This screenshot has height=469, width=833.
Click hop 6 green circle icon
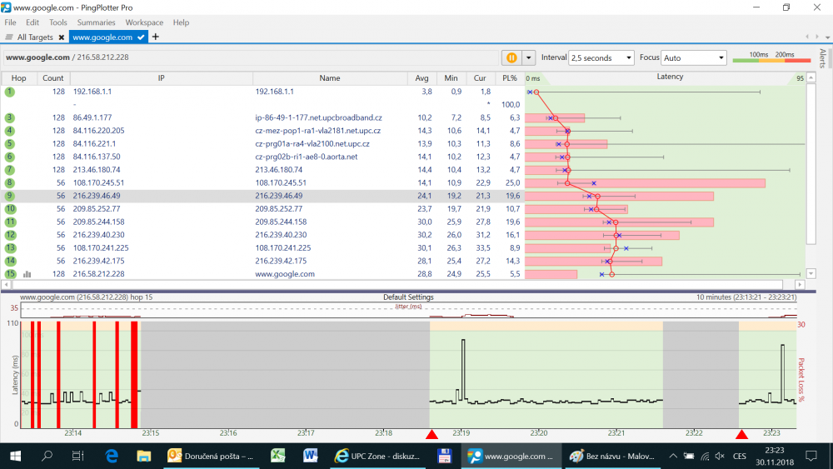pos(9,157)
